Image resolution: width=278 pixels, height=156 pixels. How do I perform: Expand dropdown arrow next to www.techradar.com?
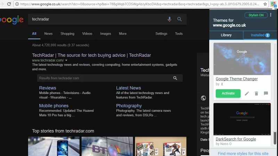coord(66,60)
